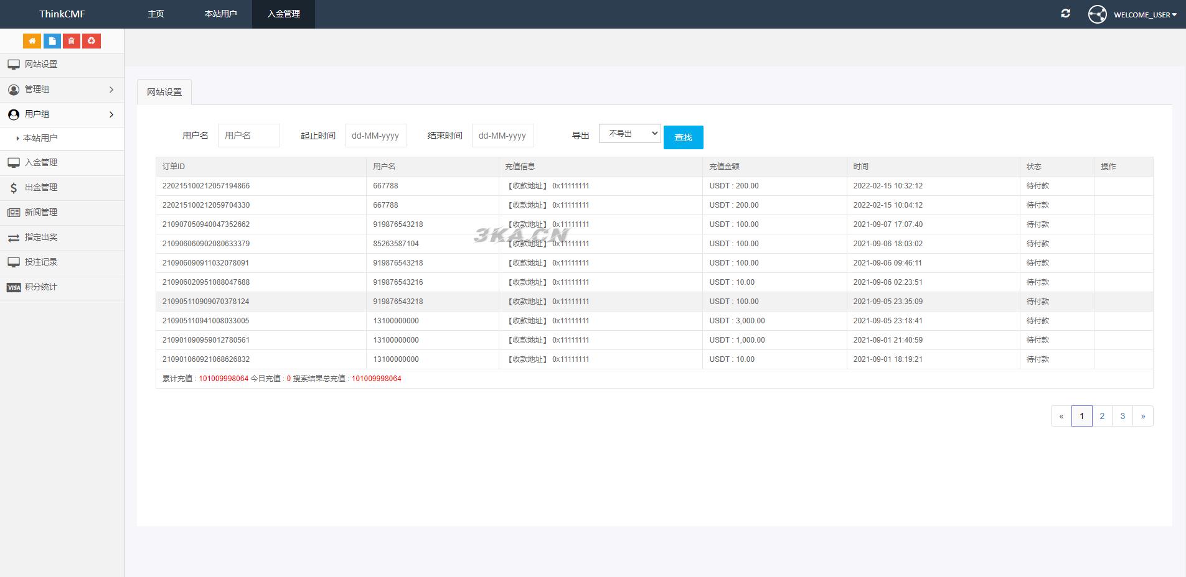Image resolution: width=1186 pixels, height=577 pixels.
Task: Click the blue document shortcut icon
Action: [52, 41]
